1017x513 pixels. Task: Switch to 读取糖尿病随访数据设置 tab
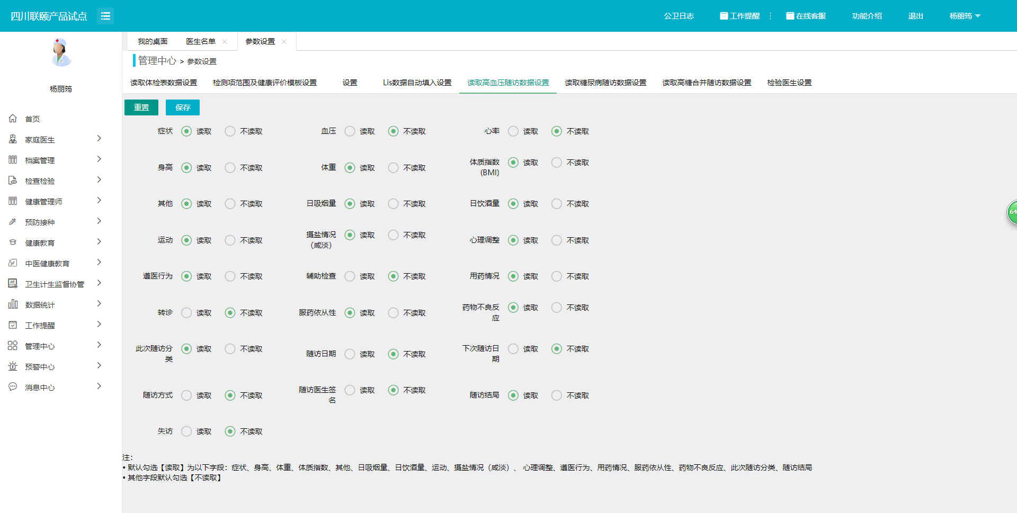[605, 83]
